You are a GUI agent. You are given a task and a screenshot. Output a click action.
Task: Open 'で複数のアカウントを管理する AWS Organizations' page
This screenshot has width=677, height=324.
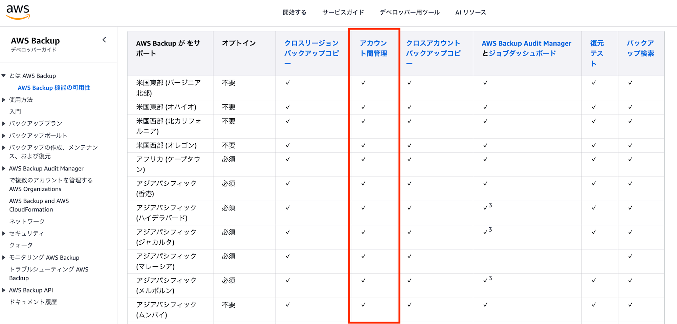51,184
